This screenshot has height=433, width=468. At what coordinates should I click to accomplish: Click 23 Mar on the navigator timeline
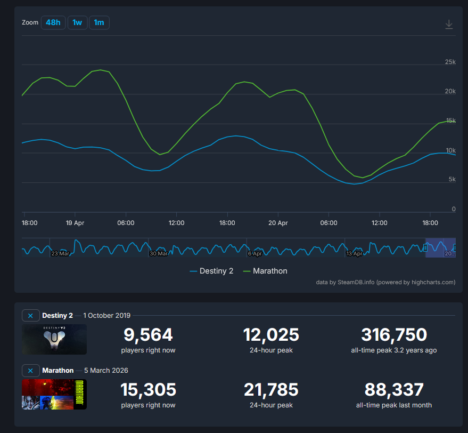pyautogui.click(x=60, y=254)
